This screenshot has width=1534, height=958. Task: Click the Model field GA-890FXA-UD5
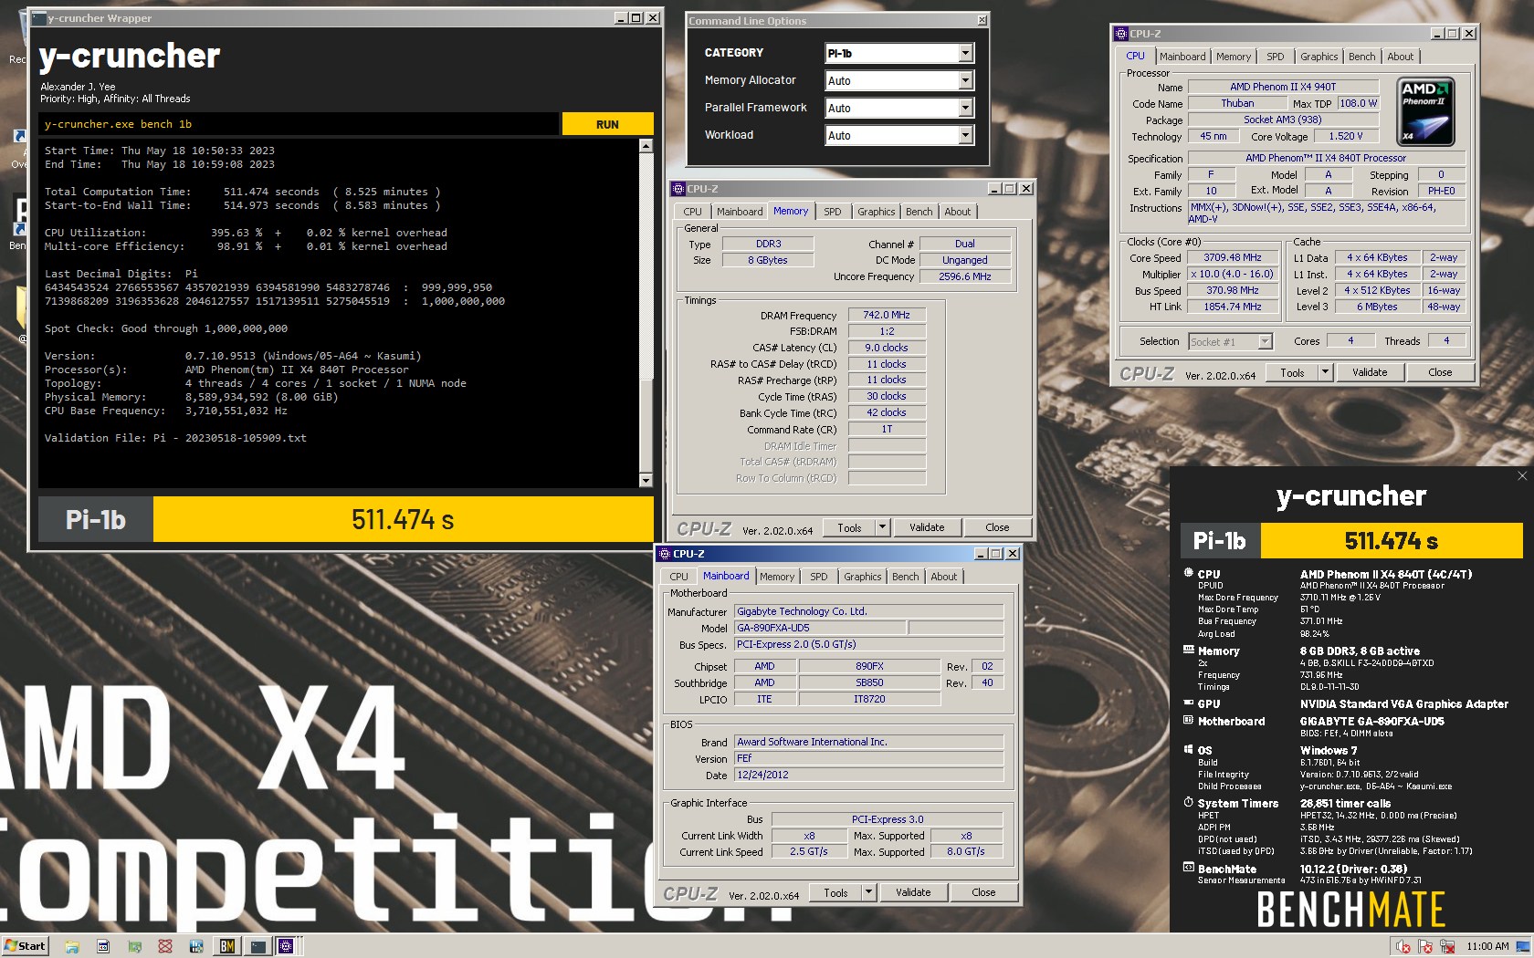coord(820,628)
